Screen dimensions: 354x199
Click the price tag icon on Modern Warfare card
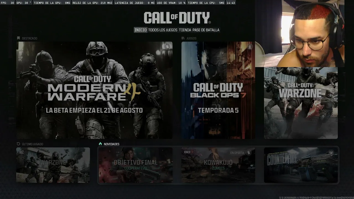tap(167, 46)
